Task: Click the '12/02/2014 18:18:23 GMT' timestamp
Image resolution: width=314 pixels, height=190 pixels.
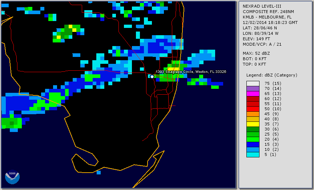Action: coord(270,22)
